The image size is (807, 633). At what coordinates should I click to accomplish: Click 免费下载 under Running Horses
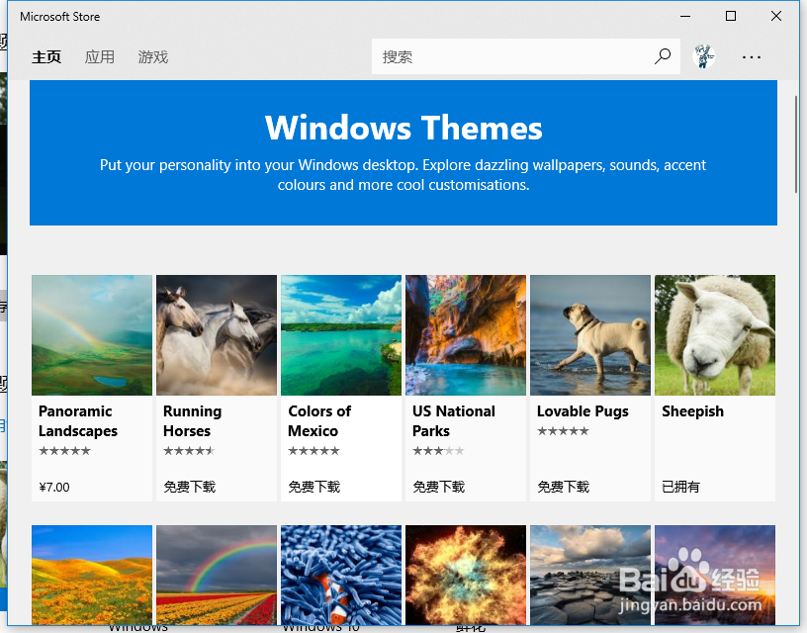[x=190, y=487]
